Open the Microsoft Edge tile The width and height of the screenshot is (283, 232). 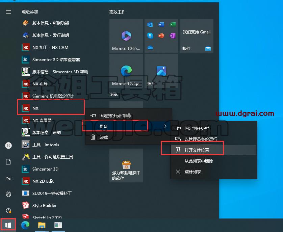(x=126, y=71)
